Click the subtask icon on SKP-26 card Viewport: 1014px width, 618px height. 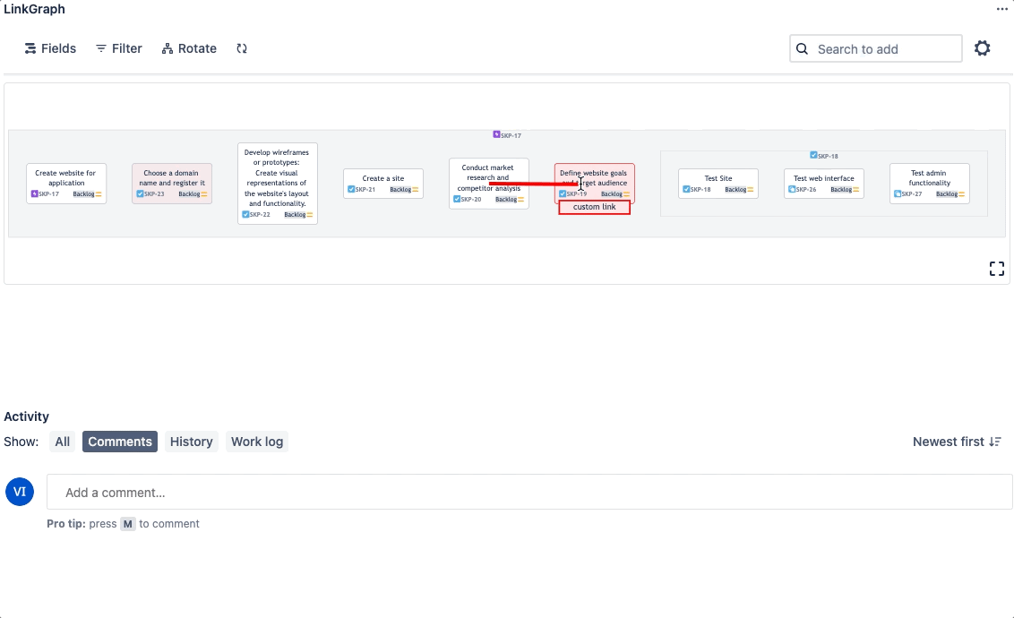coord(792,190)
